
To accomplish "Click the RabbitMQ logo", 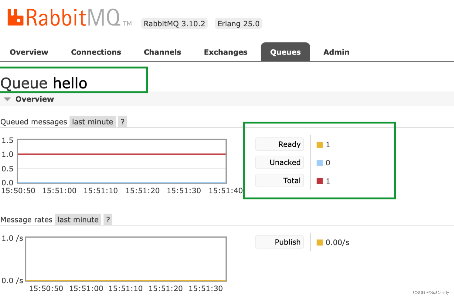I will pos(69,18).
